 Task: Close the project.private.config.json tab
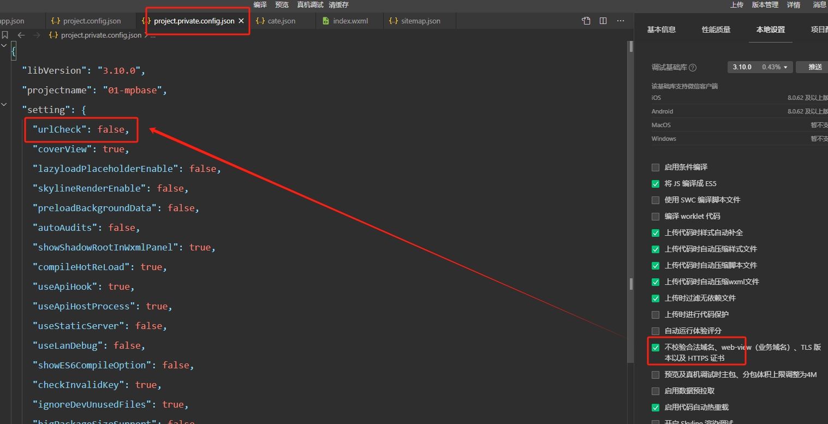coord(241,21)
